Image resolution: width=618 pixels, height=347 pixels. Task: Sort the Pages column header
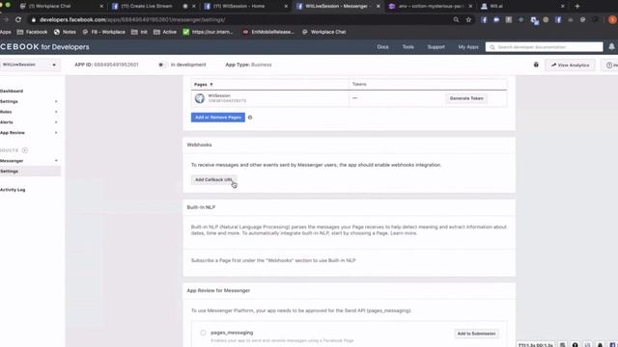[204, 85]
